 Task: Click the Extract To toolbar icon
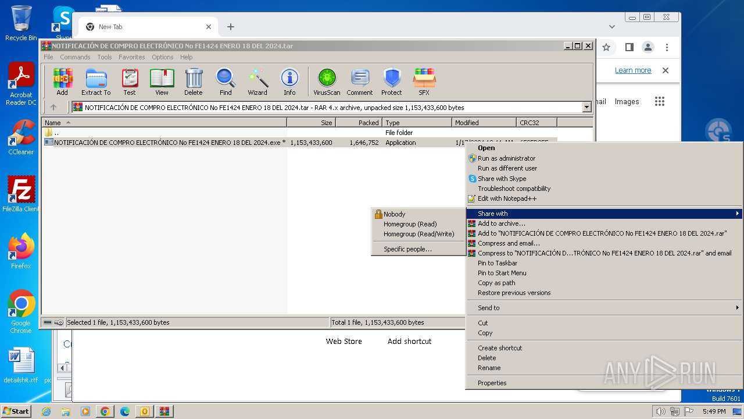point(96,81)
